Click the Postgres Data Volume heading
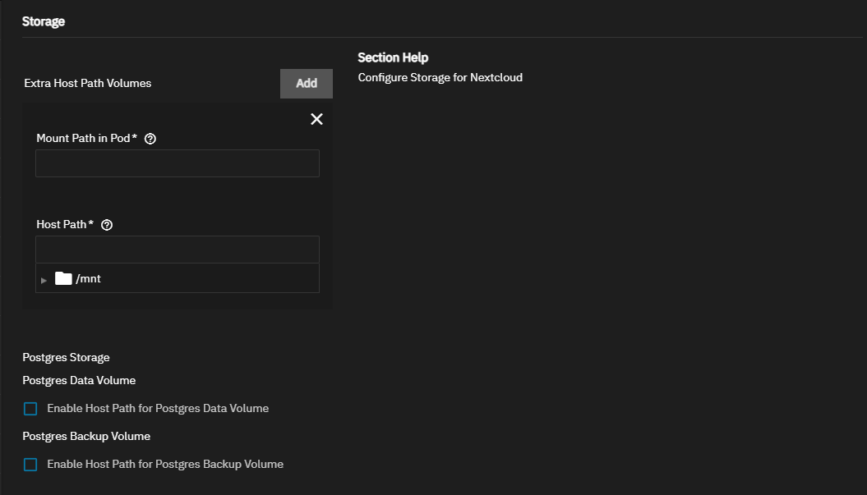 [x=79, y=381]
